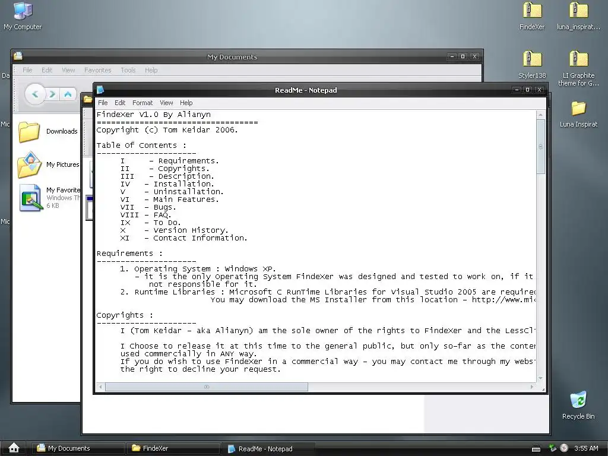608x456 pixels.
Task: Click 'IV - Installation.' contents entry
Action: click(167, 184)
